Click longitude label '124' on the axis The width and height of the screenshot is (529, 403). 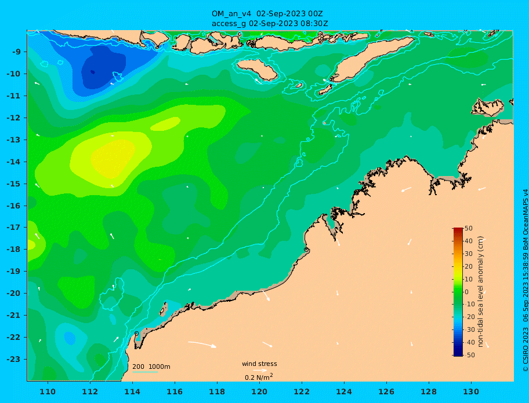[344, 391]
